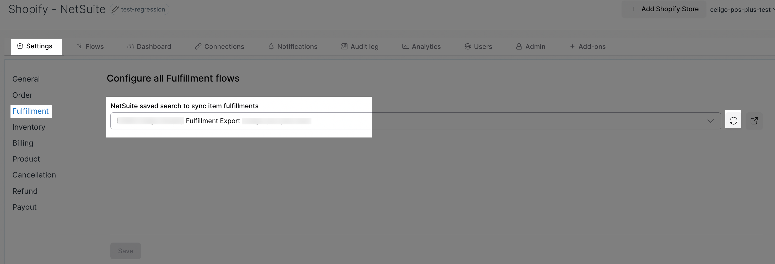The width and height of the screenshot is (775, 264).
Task: Edit the test-regression tag pencil icon
Action: (x=115, y=9)
